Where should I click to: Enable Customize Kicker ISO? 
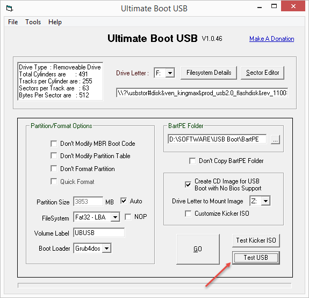[x=188, y=214]
